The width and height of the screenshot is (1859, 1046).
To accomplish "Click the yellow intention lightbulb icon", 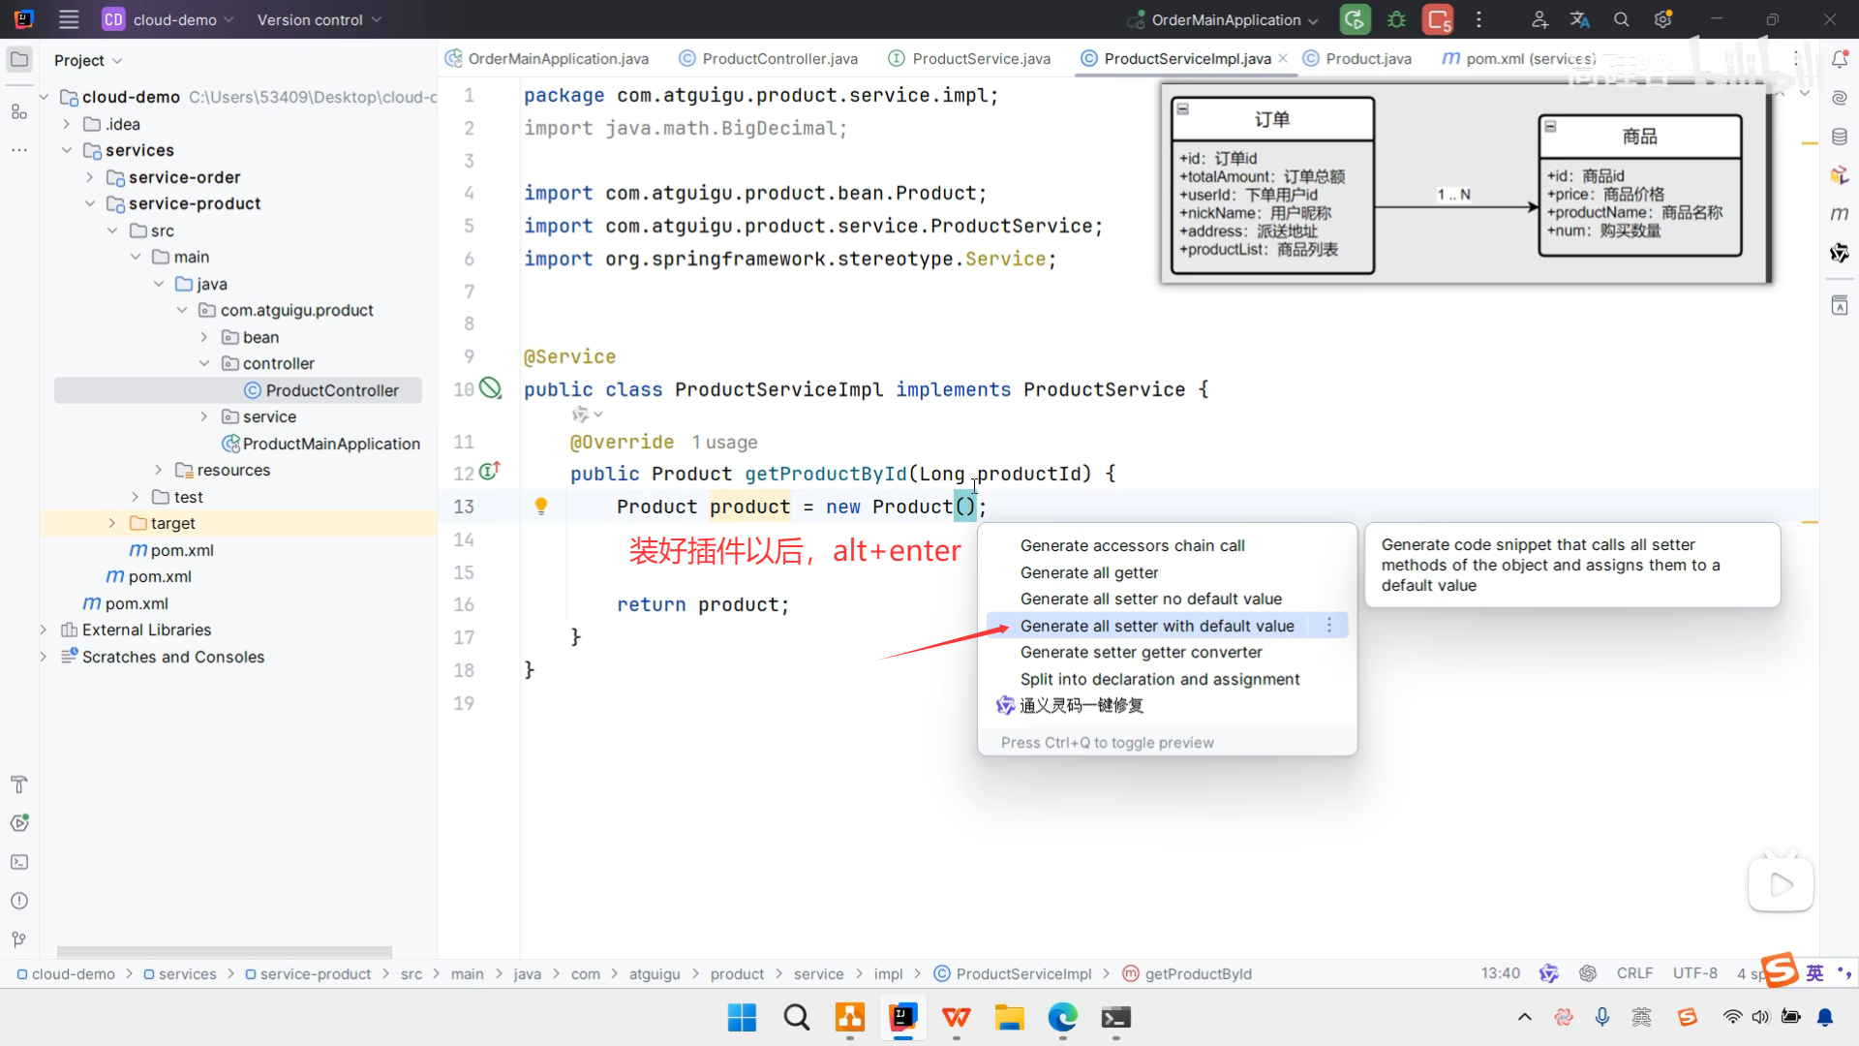I will [541, 506].
